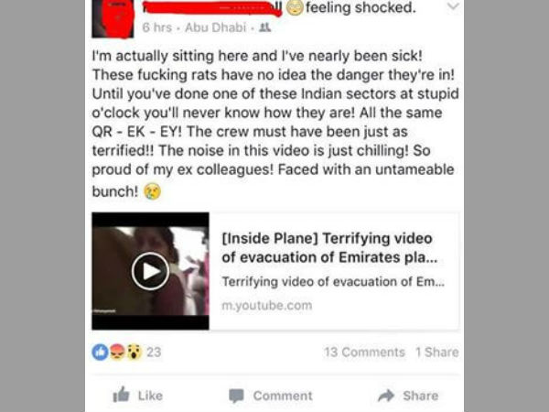Click the feeling shocked emoji icon
The width and height of the screenshot is (549, 412).
click(295, 7)
